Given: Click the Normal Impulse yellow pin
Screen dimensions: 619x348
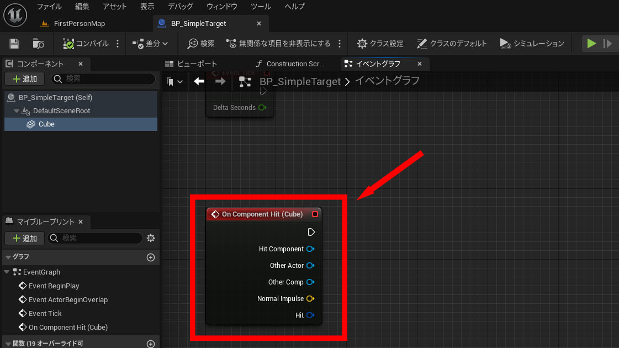Looking at the screenshot, I should click(x=310, y=299).
